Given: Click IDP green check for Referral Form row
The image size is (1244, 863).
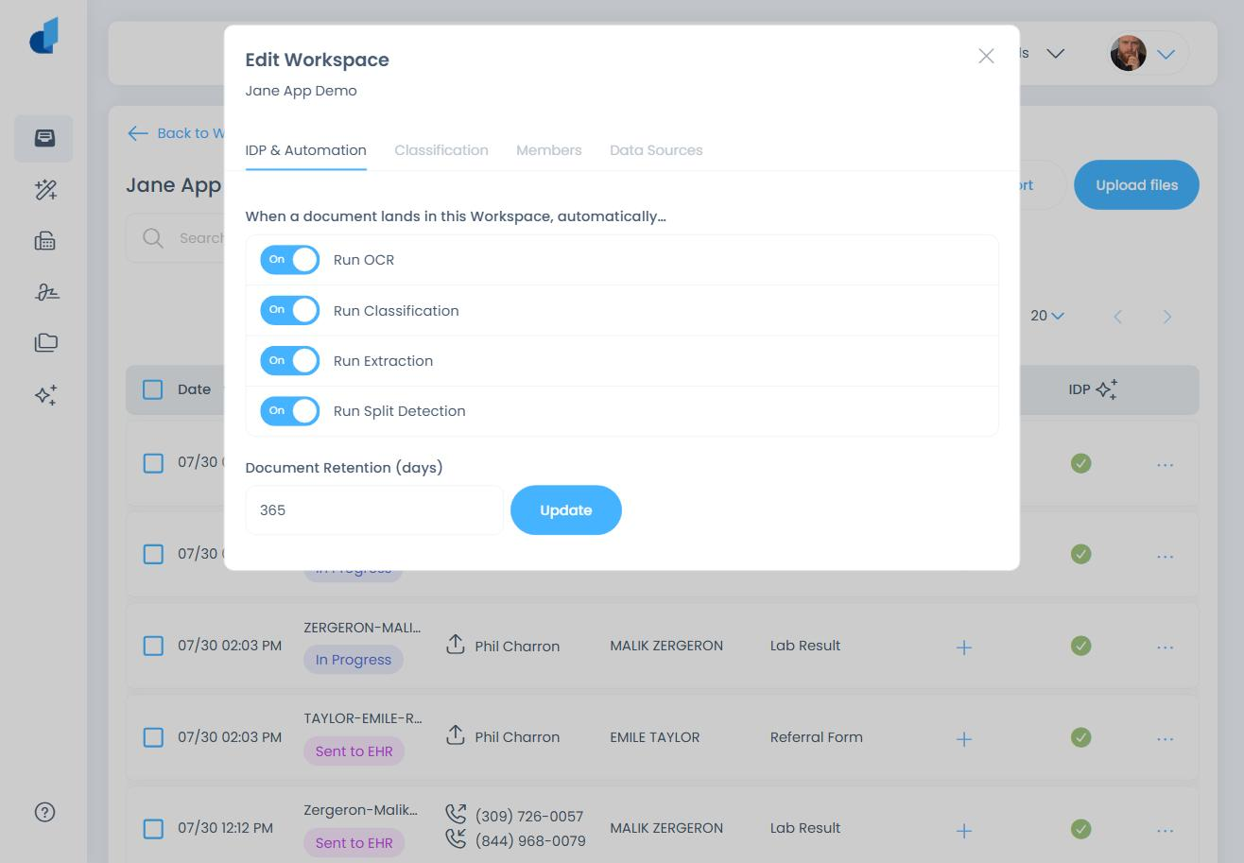Looking at the screenshot, I should (x=1080, y=737).
